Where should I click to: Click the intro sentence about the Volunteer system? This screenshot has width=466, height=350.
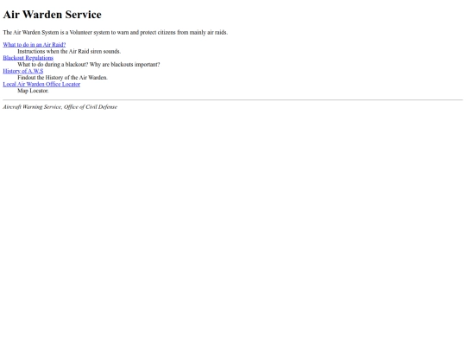(x=116, y=32)
